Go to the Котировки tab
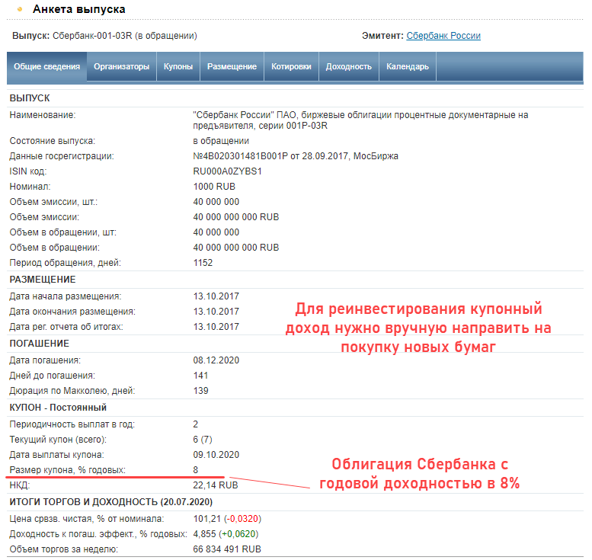The width and height of the screenshot is (592, 560). click(291, 66)
